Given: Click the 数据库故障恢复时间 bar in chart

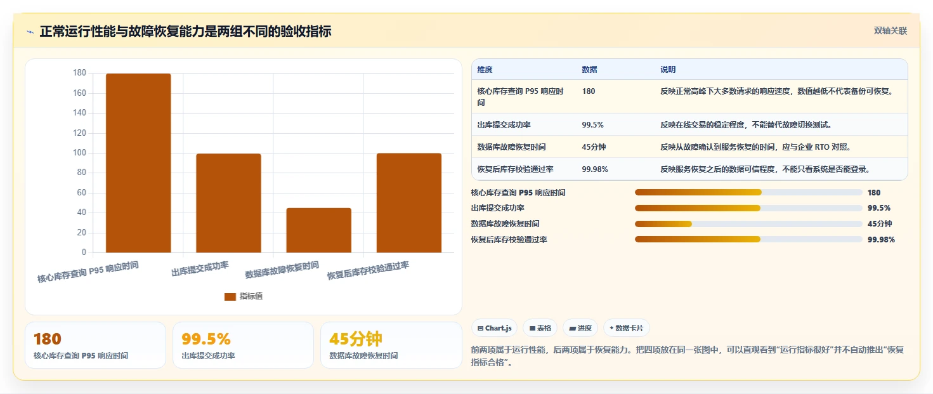Looking at the screenshot, I should (x=318, y=230).
